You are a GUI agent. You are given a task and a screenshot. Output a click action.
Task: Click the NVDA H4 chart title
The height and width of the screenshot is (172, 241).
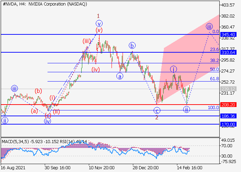45,4
